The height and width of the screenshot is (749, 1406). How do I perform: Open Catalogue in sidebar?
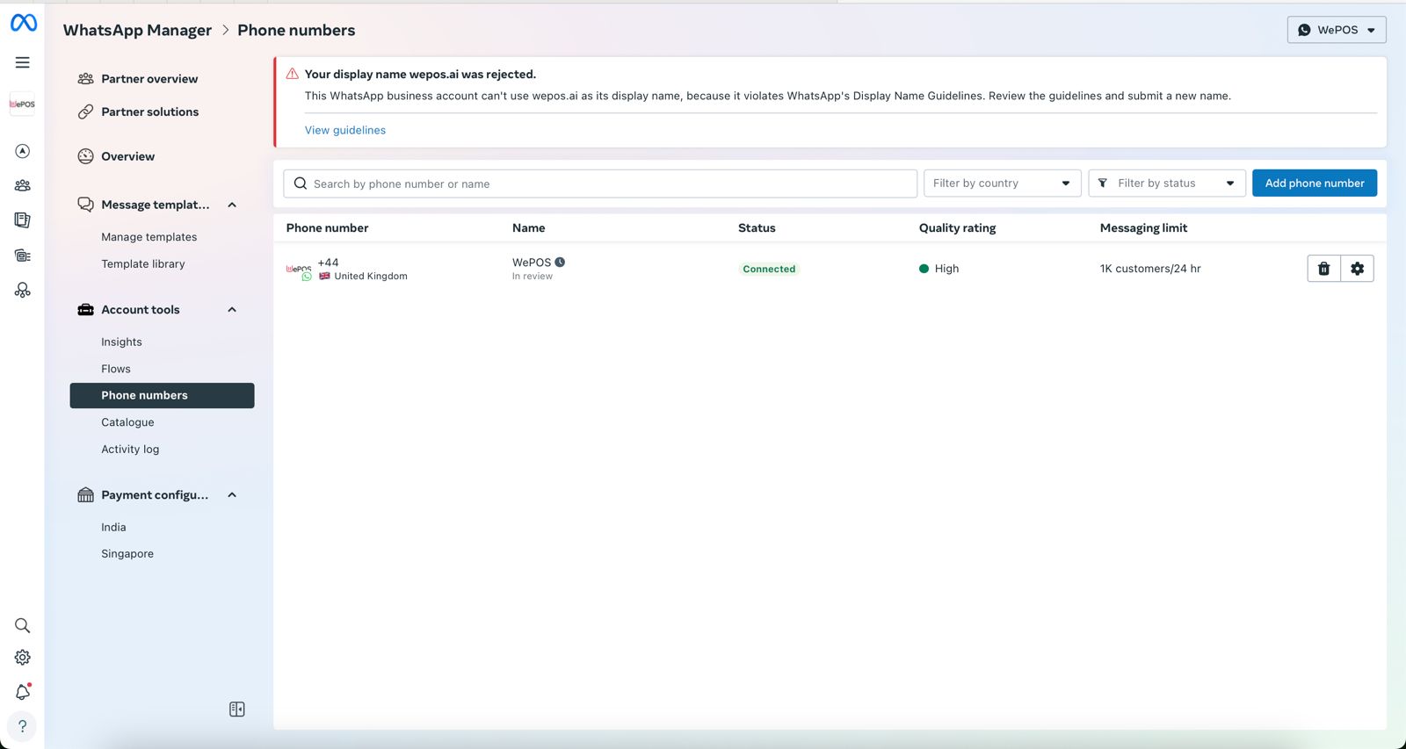(127, 422)
